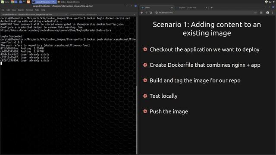The width and height of the screenshot is (276, 155).
Task: Click the 'Test locally' bullet
Action: 163,96
